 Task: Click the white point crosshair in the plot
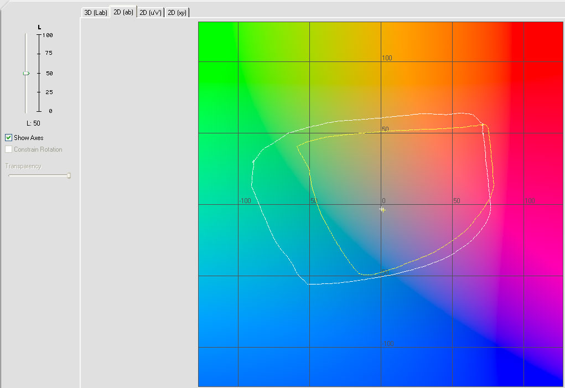point(382,209)
